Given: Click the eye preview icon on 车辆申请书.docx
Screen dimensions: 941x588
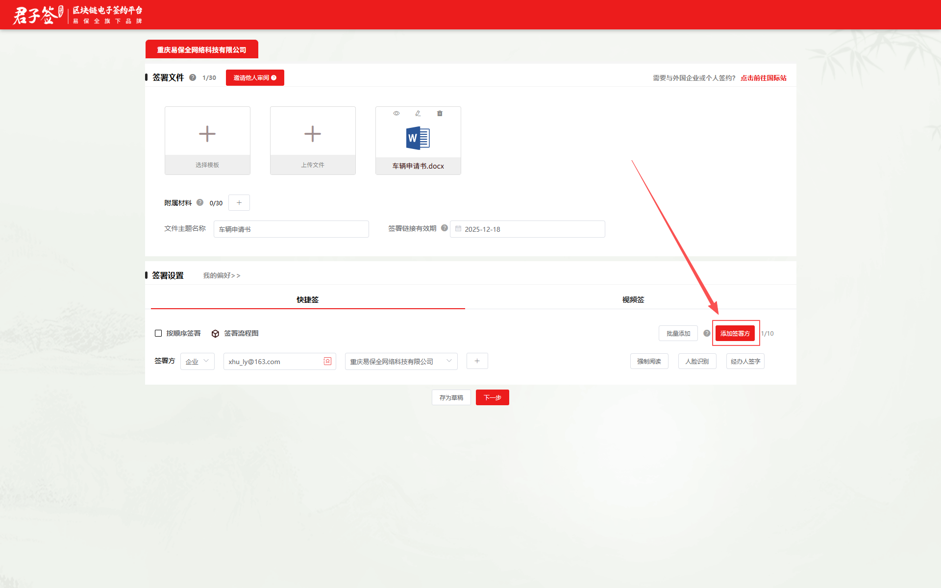Looking at the screenshot, I should pyautogui.click(x=396, y=113).
